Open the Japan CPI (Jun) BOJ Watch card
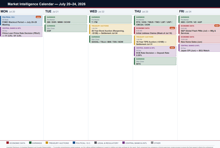 tap(199, 48)
